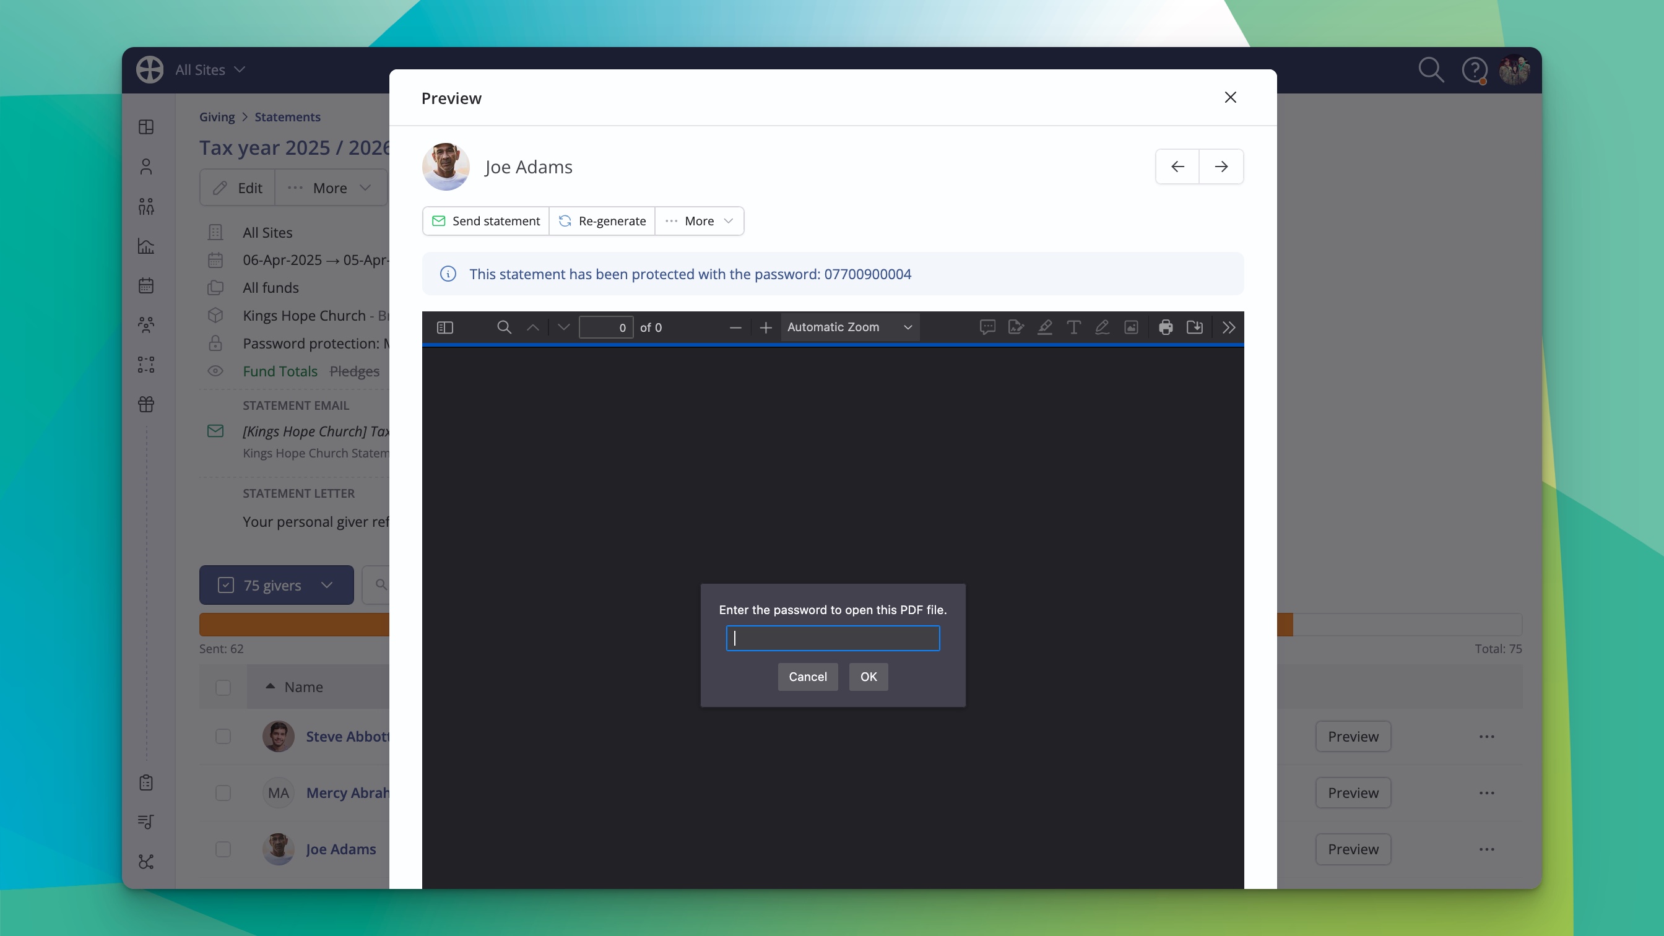Open Mercy Abraham row actions menu
The width and height of the screenshot is (1664, 936).
1486,792
